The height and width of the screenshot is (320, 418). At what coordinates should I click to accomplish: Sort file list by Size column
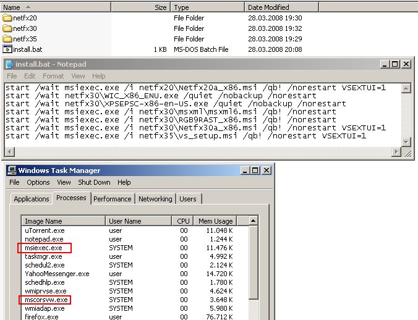click(140, 7)
